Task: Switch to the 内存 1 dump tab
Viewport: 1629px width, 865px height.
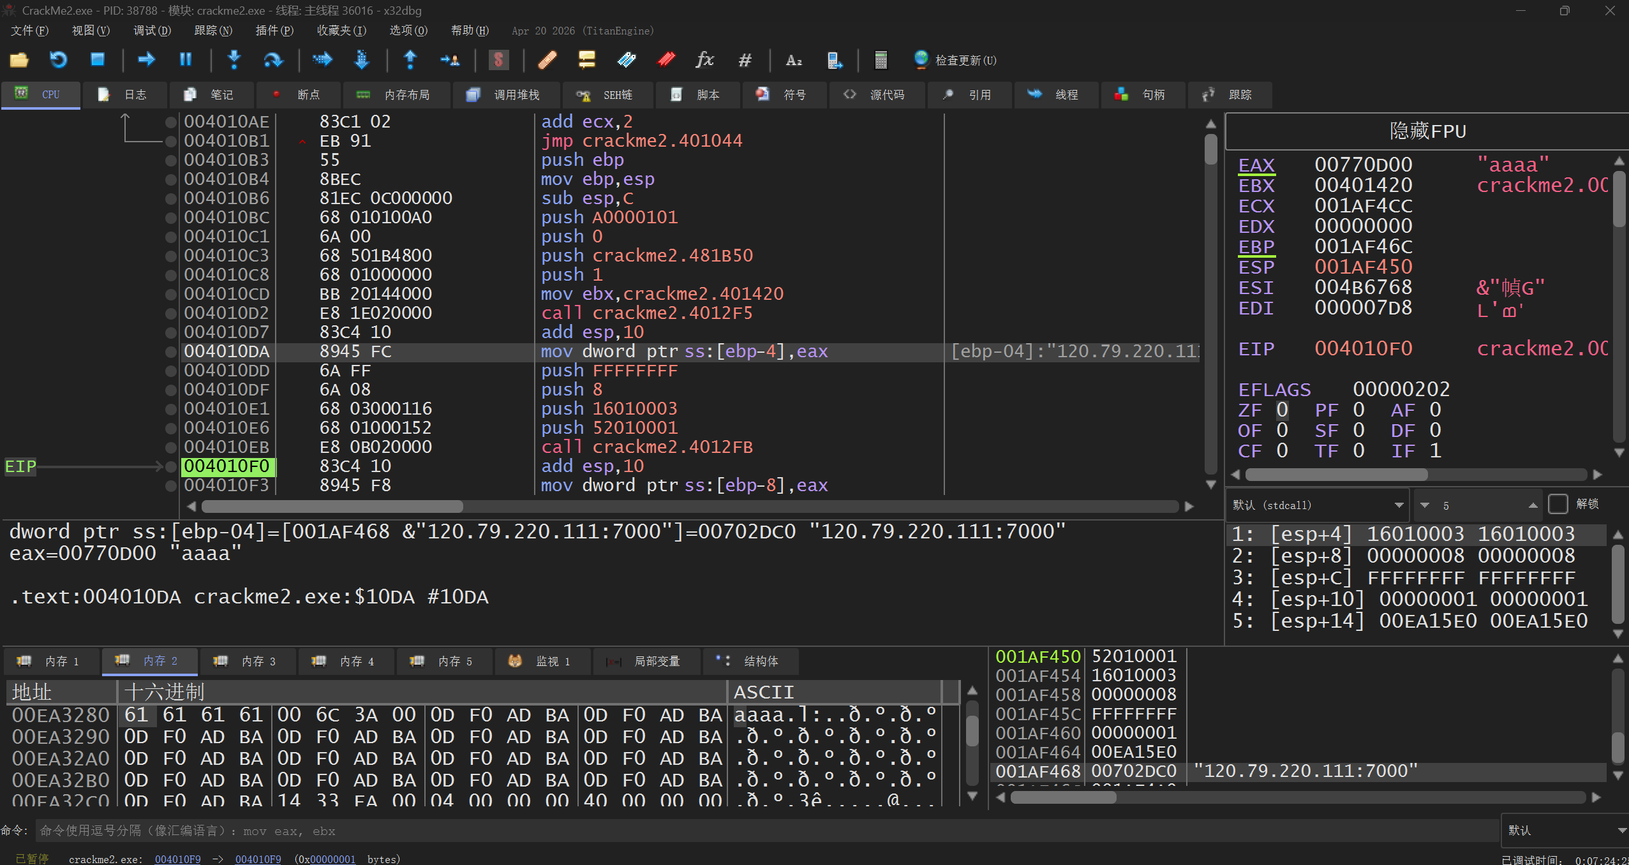Action: [x=51, y=662]
